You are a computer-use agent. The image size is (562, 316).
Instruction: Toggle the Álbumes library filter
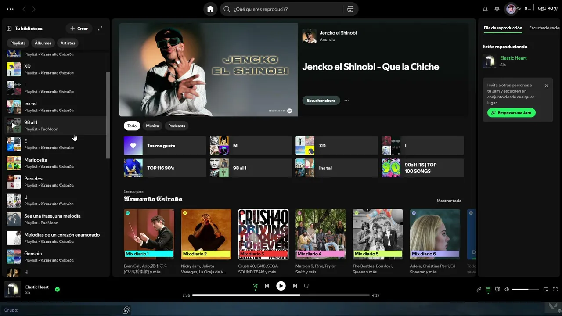[43, 43]
